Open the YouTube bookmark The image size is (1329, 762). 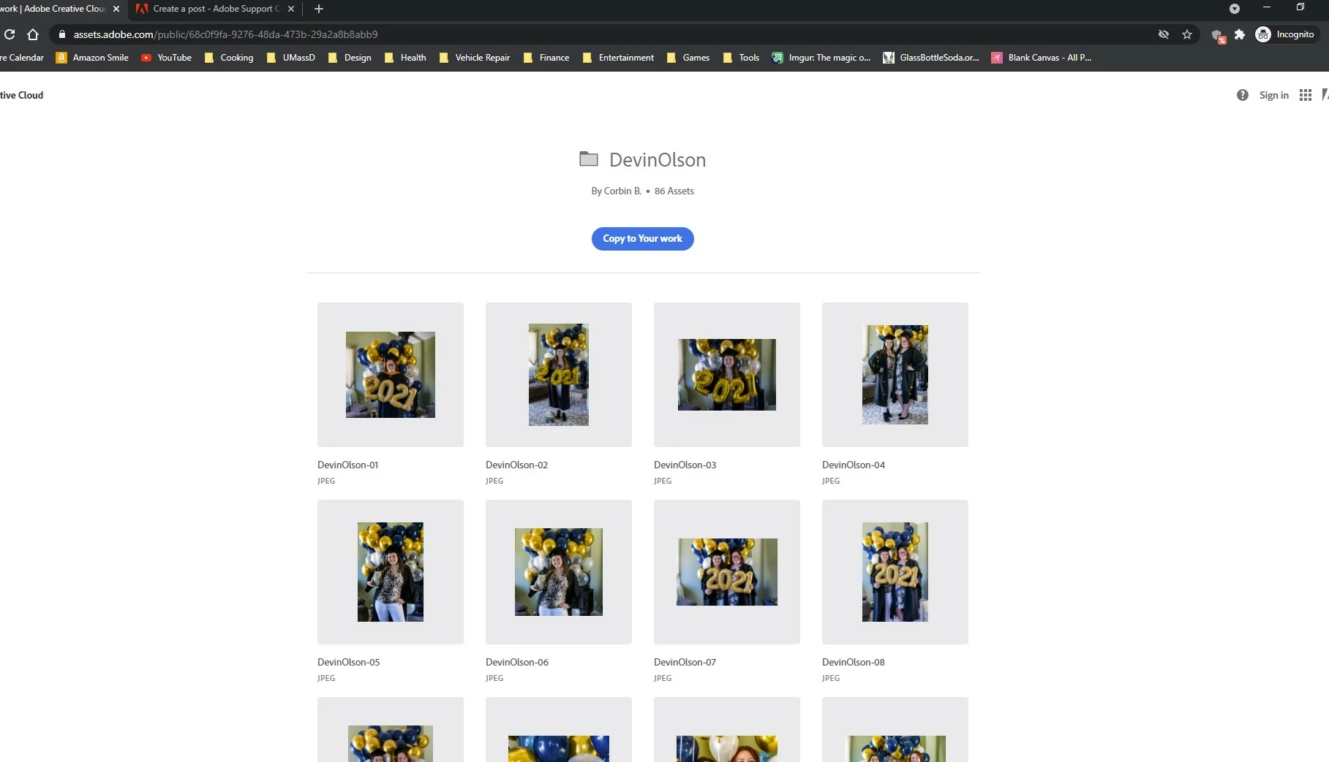click(166, 58)
